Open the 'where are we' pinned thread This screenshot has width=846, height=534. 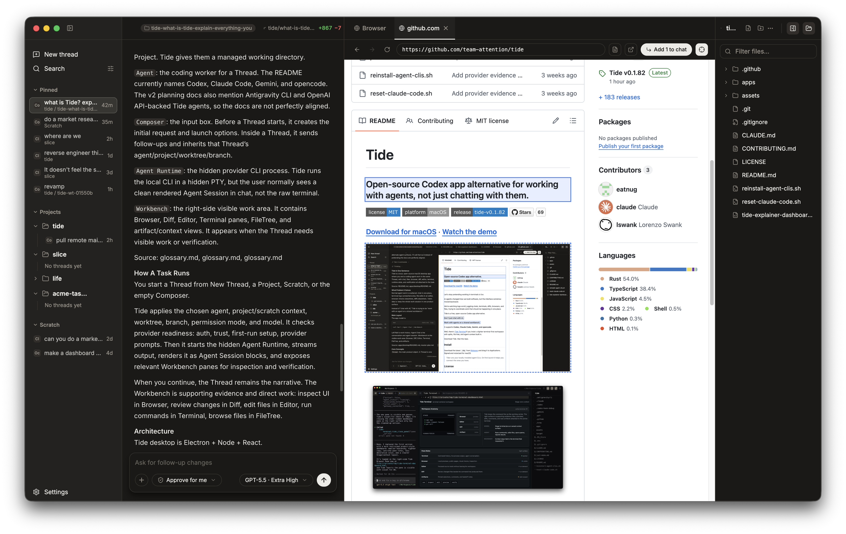click(x=73, y=139)
